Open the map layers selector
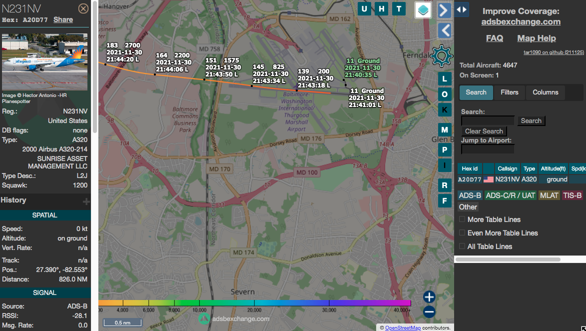586x331 pixels. [424, 10]
